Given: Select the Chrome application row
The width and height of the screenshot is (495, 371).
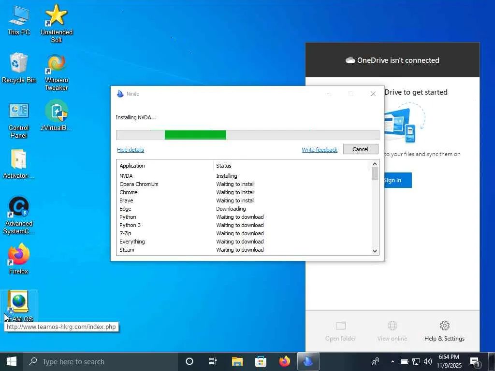Looking at the screenshot, I should coord(244,192).
